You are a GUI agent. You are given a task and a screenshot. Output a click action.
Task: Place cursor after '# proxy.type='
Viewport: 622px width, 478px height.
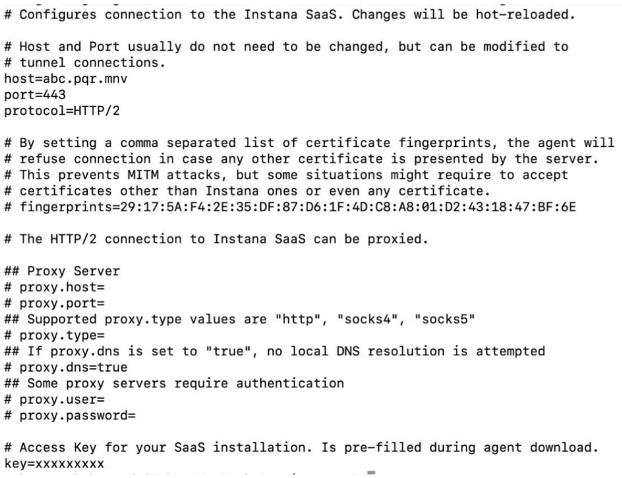click(x=105, y=335)
